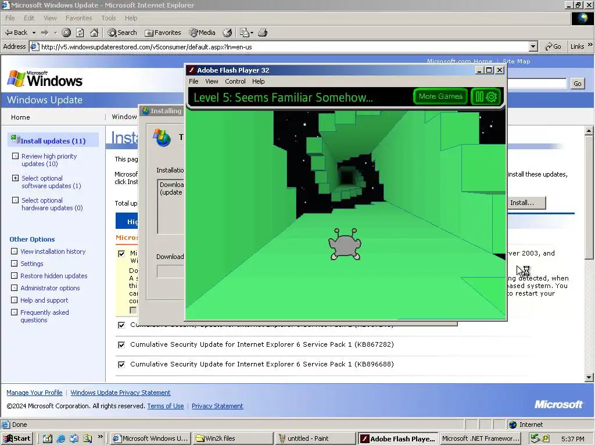
Task: Click the grey alien runner character
Action: click(x=345, y=244)
